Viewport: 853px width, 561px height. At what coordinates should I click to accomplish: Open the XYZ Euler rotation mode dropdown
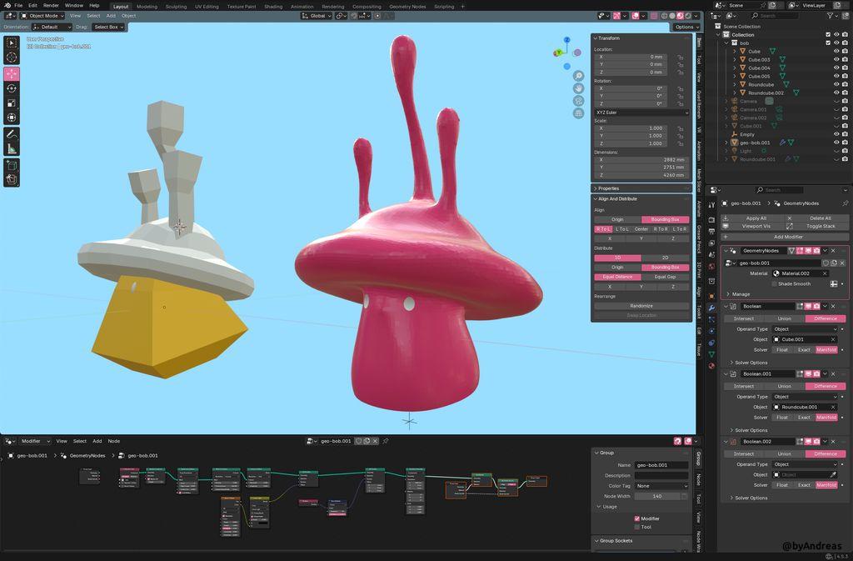(641, 112)
